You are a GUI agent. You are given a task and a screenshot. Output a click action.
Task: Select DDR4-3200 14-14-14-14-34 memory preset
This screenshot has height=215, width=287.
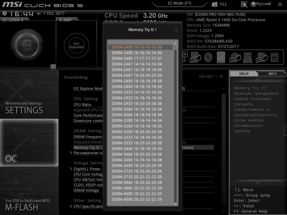[140, 120]
